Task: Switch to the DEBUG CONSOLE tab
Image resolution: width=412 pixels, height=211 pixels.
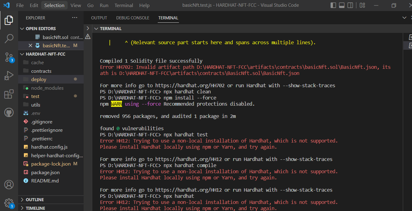Action: 133,18
